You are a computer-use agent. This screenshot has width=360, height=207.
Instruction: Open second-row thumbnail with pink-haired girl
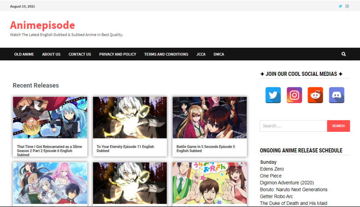(50, 183)
